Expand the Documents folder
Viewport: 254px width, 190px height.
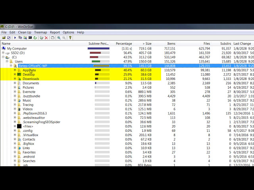point(15,83)
